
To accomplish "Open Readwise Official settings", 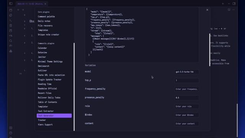I will 47,89.
